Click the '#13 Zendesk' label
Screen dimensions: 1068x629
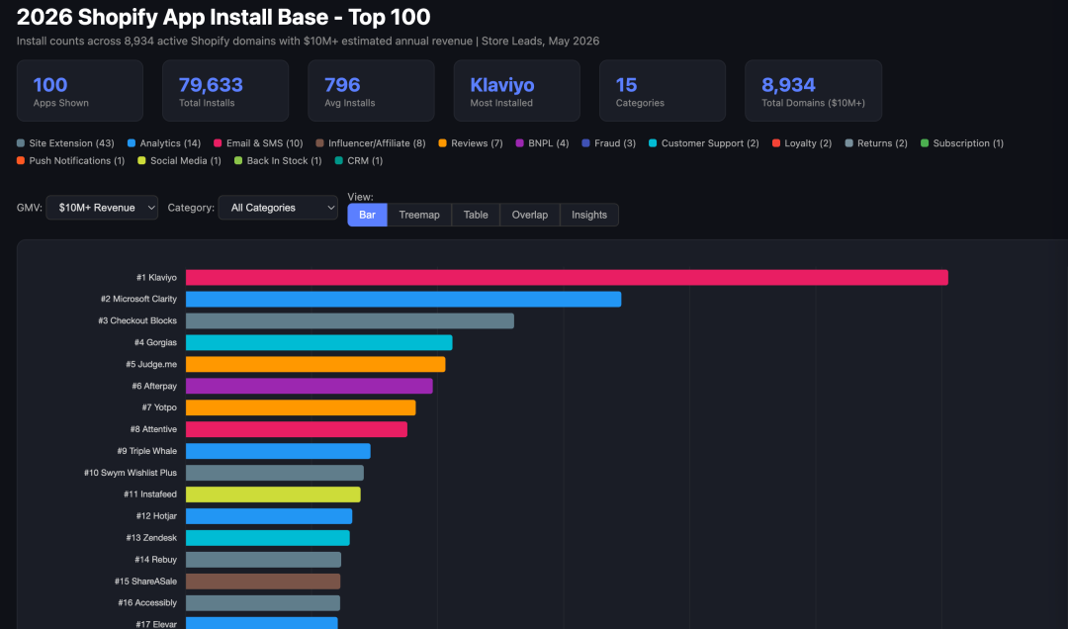(x=151, y=538)
